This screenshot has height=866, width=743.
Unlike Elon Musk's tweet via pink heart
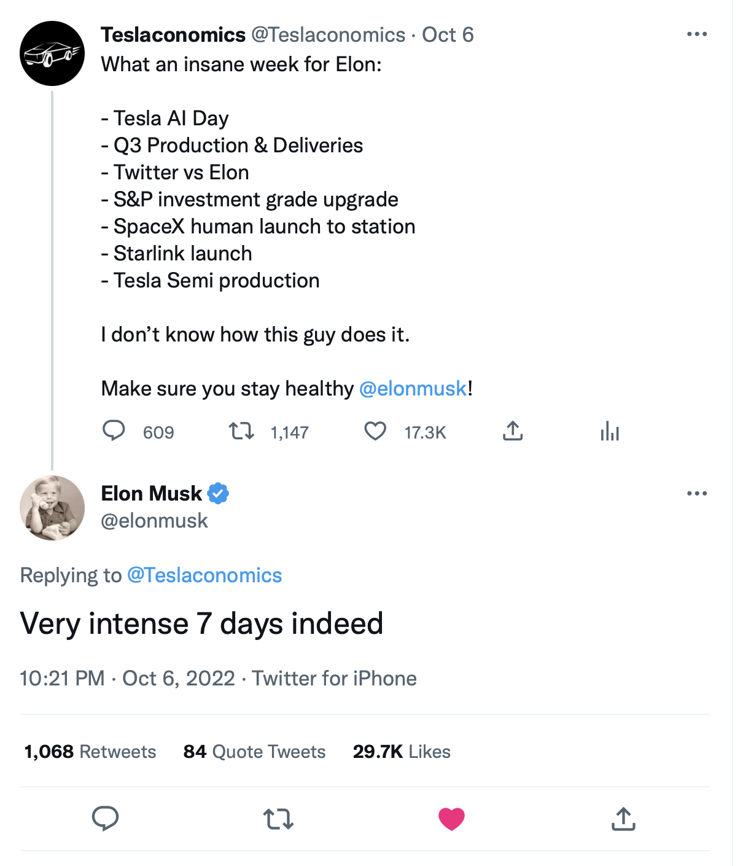[x=451, y=819]
